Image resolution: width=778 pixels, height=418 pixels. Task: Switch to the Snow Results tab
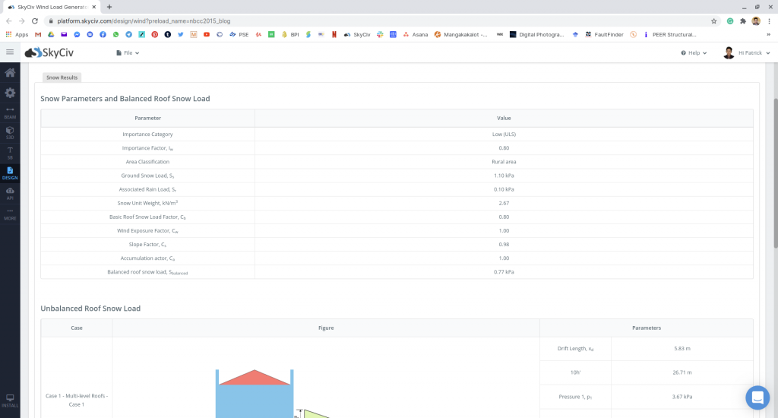click(61, 78)
